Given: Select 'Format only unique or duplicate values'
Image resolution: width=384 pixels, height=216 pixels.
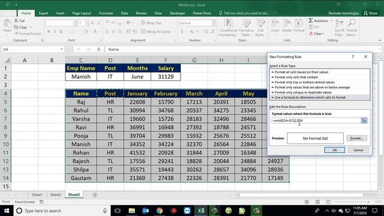Looking at the screenshot, I should [x=320, y=92].
